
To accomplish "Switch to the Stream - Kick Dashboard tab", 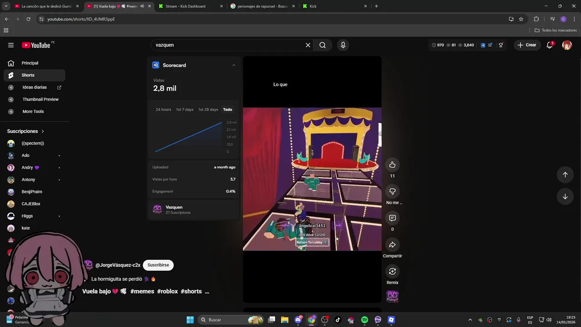I will [190, 6].
